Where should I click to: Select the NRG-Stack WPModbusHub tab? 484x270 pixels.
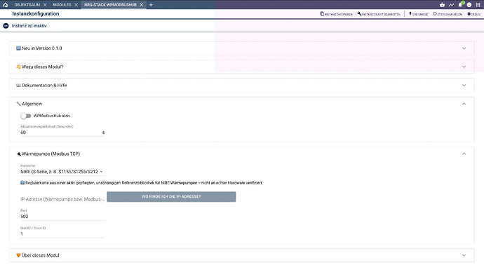[x=110, y=5]
